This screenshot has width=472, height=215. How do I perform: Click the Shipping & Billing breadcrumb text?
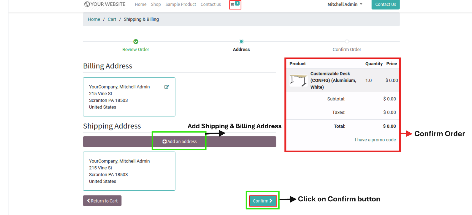(141, 19)
